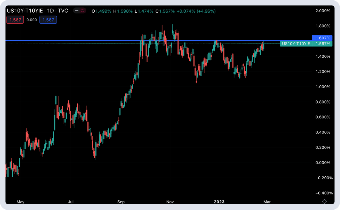Click the green US10Y-T10YIE symbol label

[296, 43]
